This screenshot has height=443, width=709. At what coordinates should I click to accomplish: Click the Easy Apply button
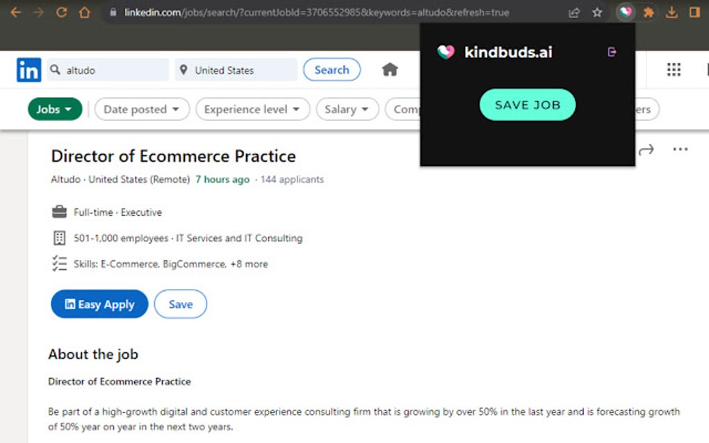[x=99, y=304]
